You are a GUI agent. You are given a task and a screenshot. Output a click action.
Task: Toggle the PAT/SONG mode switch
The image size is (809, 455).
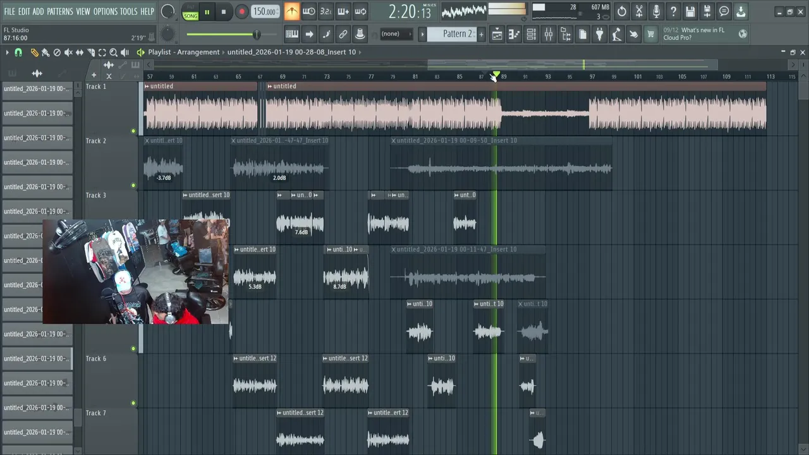click(190, 12)
